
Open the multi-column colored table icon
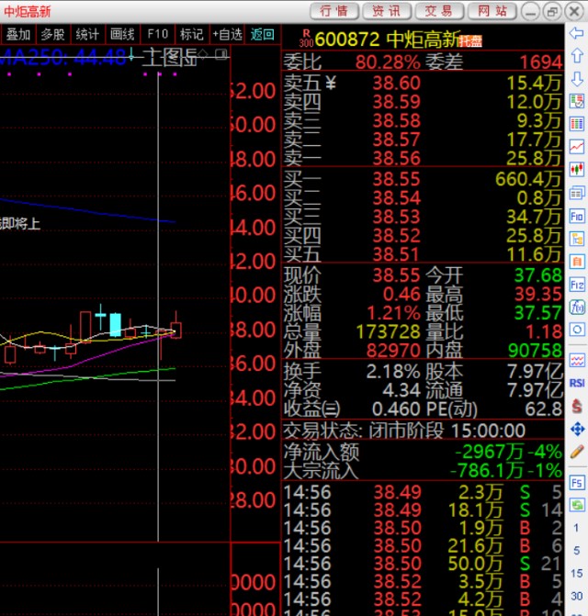coord(577,124)
